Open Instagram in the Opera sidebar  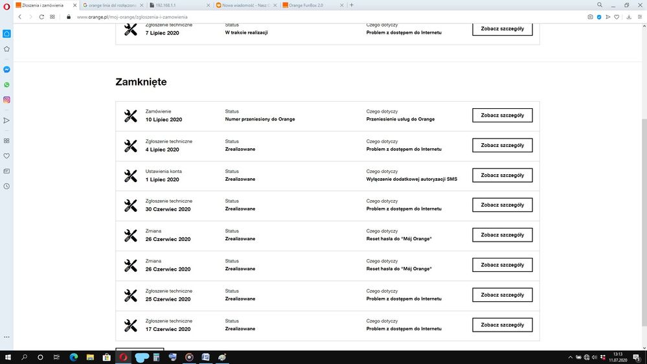click(6, 100)
